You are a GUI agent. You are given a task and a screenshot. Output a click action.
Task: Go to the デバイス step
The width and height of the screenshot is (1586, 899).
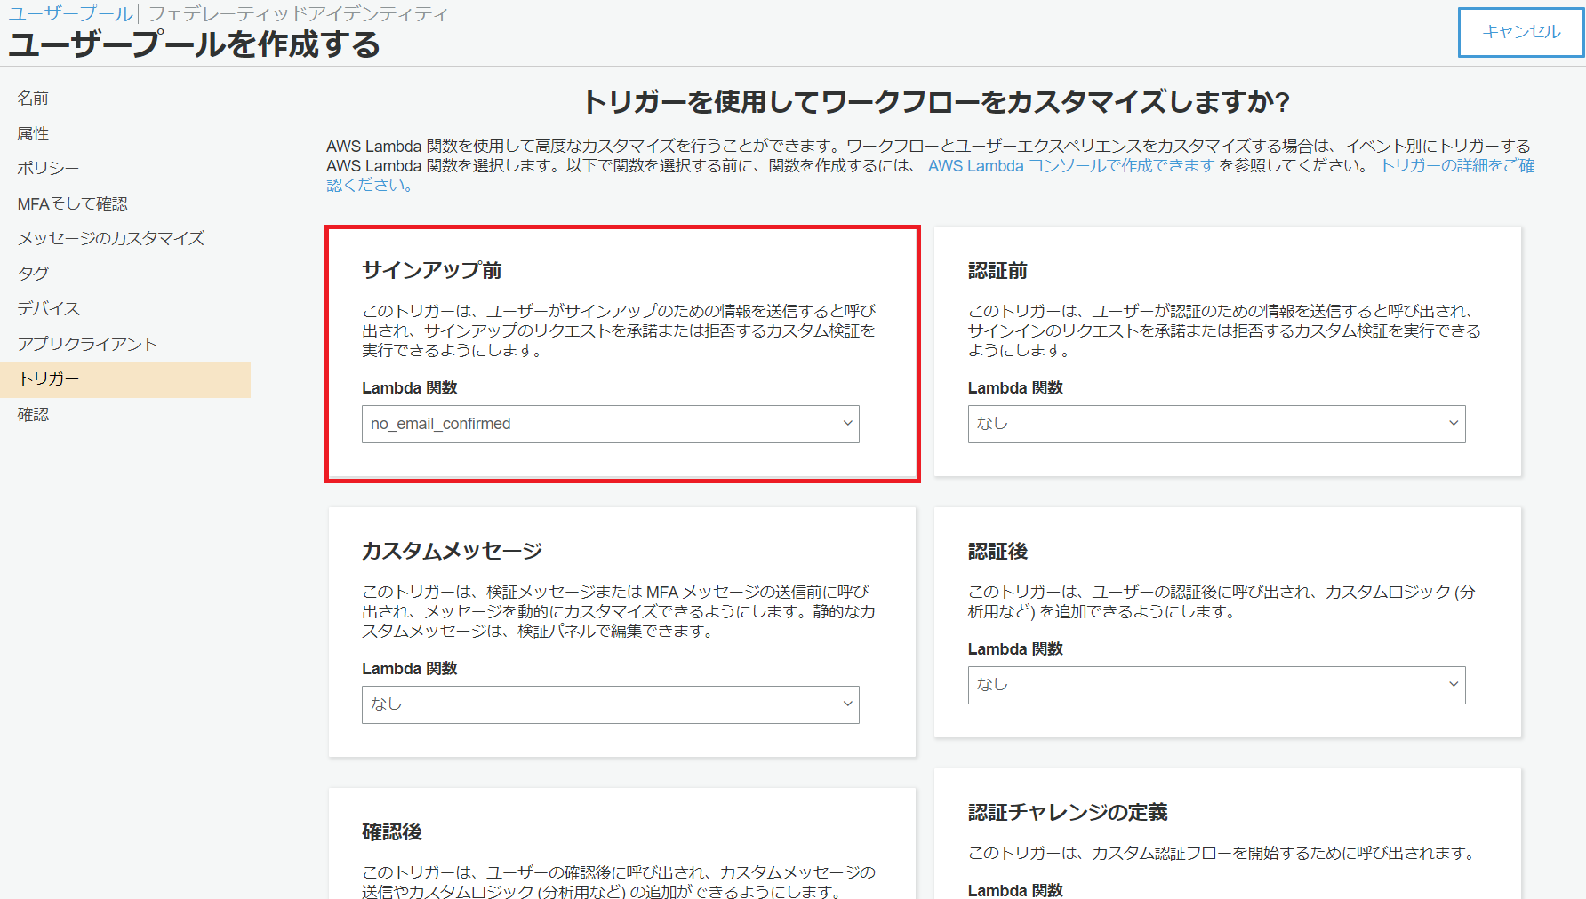point(49,308)
